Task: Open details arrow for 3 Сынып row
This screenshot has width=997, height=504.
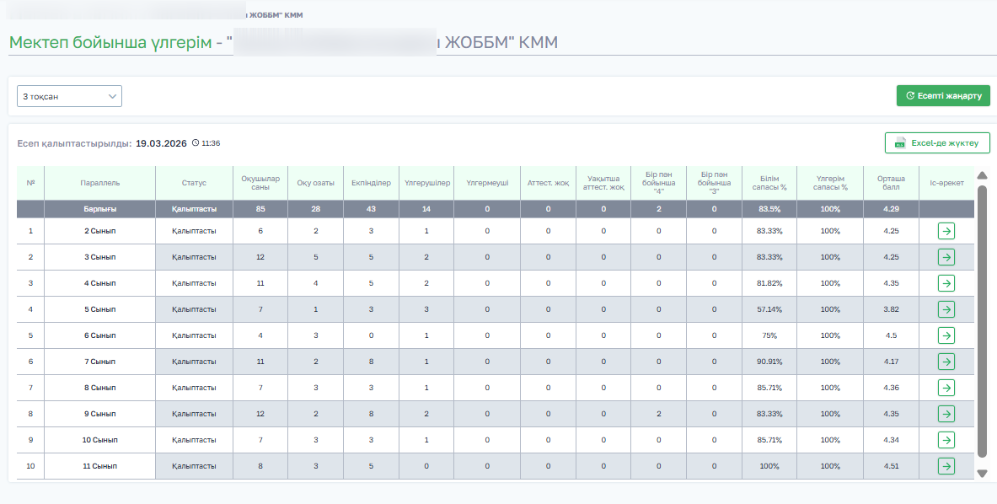Action: coord(946,257)
